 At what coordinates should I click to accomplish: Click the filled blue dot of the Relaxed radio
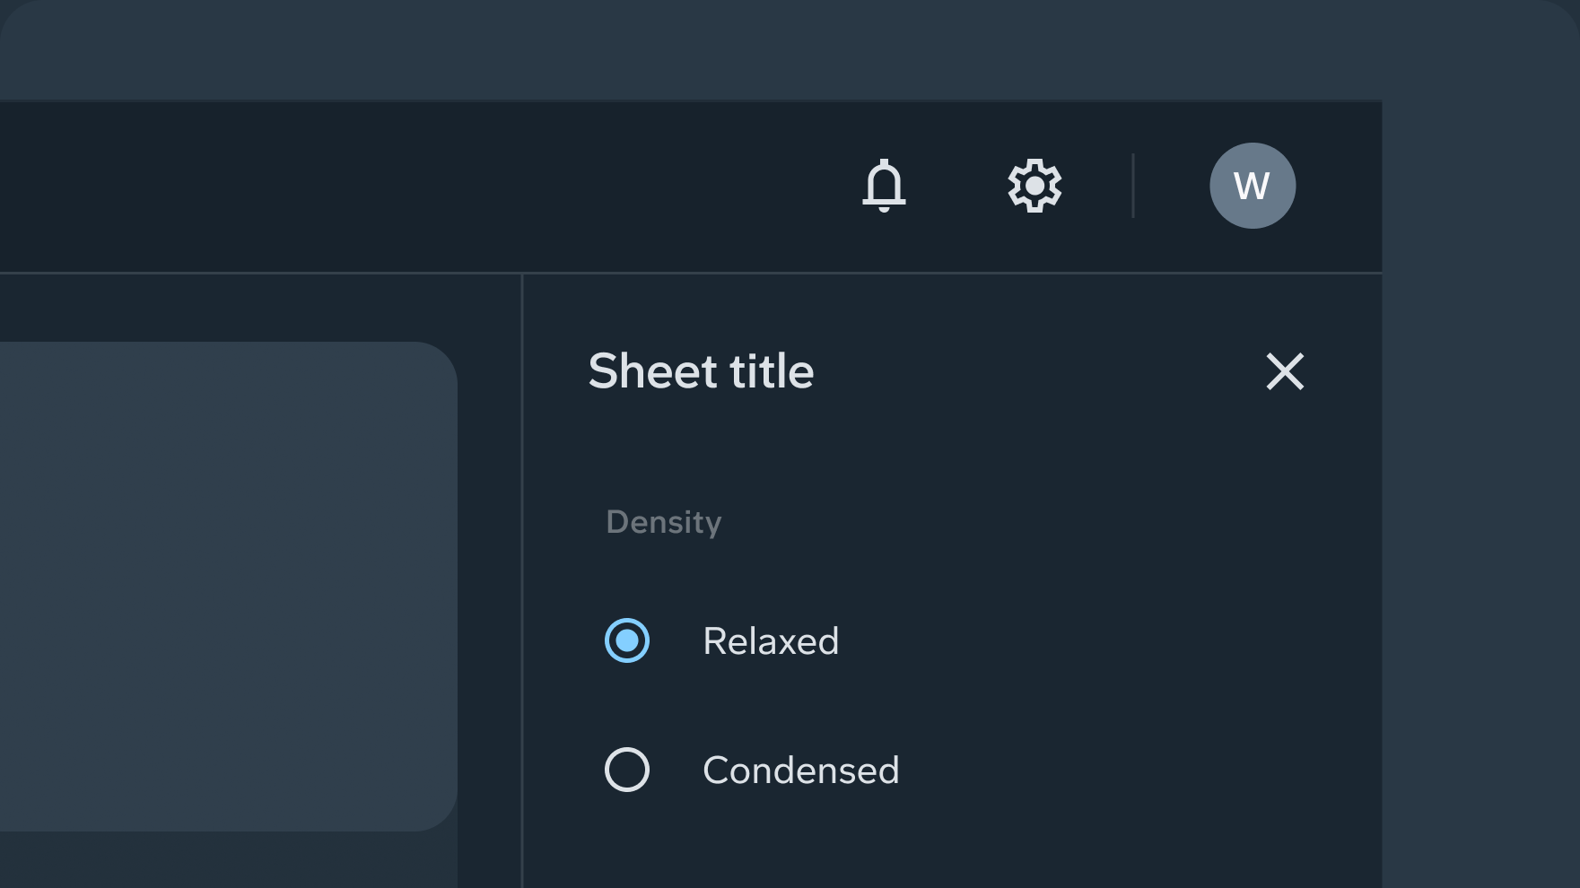tap(627, 640)
